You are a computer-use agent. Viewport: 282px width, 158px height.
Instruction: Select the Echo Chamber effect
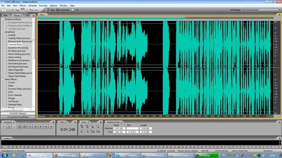(15, 95)
